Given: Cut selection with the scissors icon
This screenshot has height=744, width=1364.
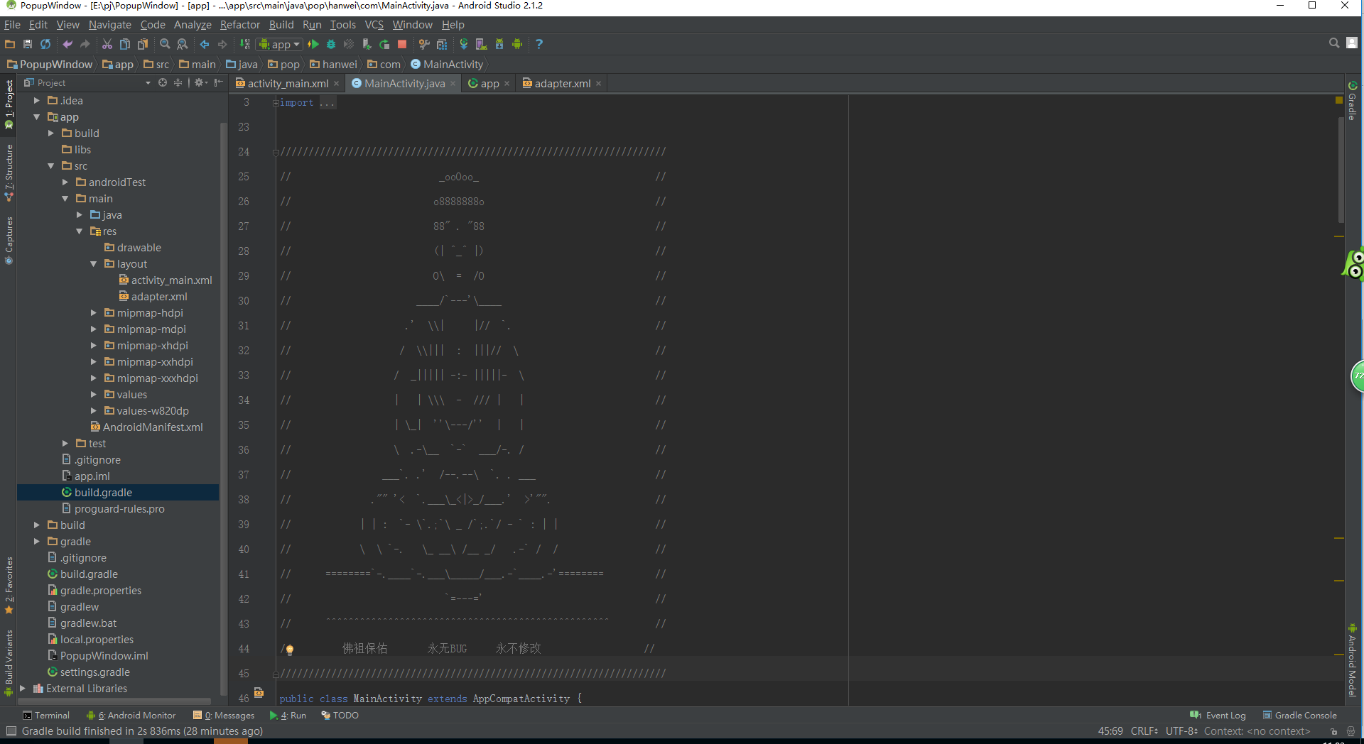Looking at the screenshot, I should pyautogui.click(x=107, y=44).
